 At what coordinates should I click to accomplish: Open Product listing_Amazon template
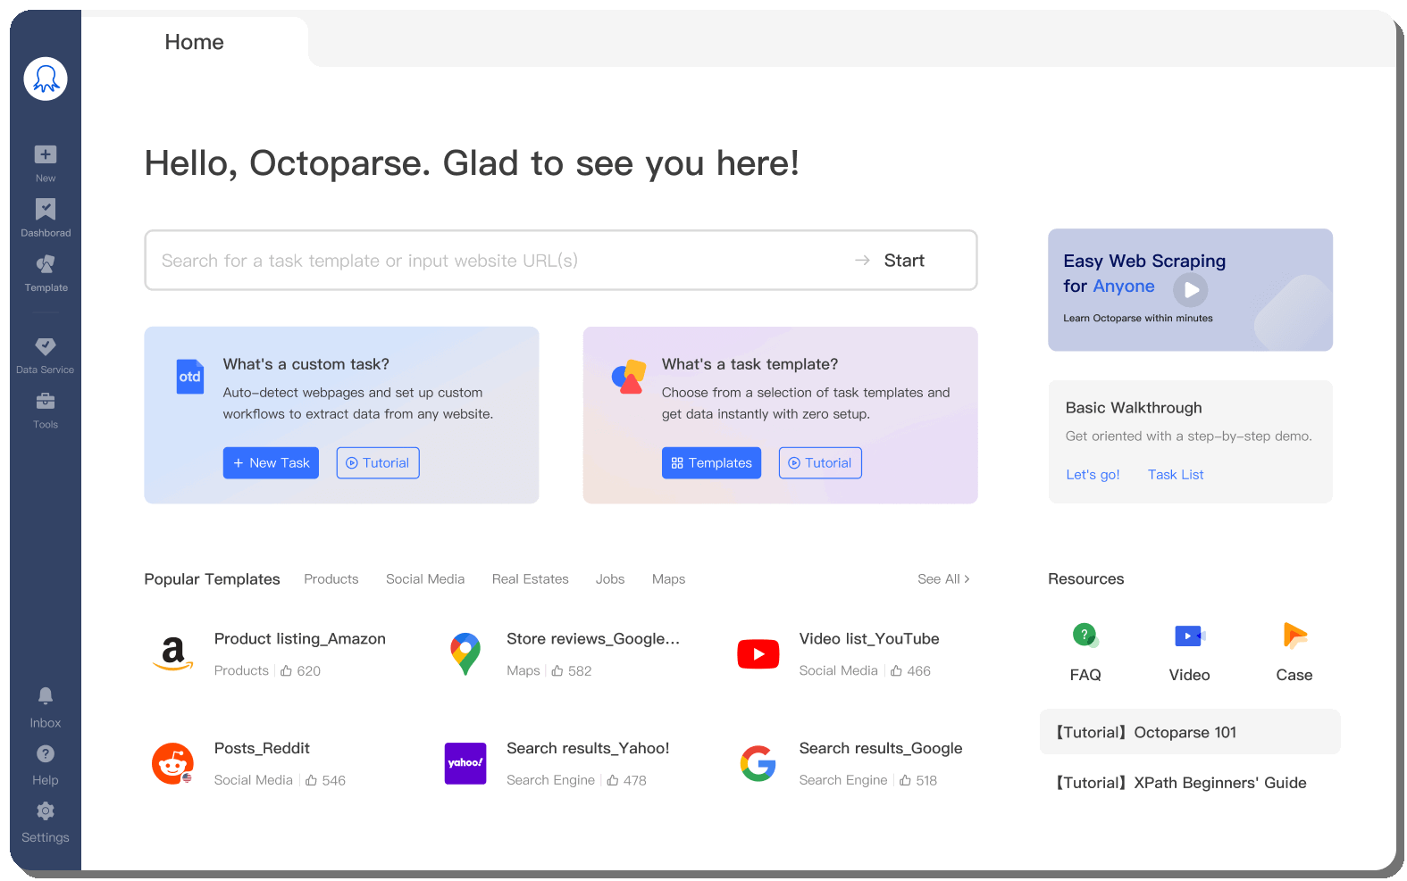point(300,639)
